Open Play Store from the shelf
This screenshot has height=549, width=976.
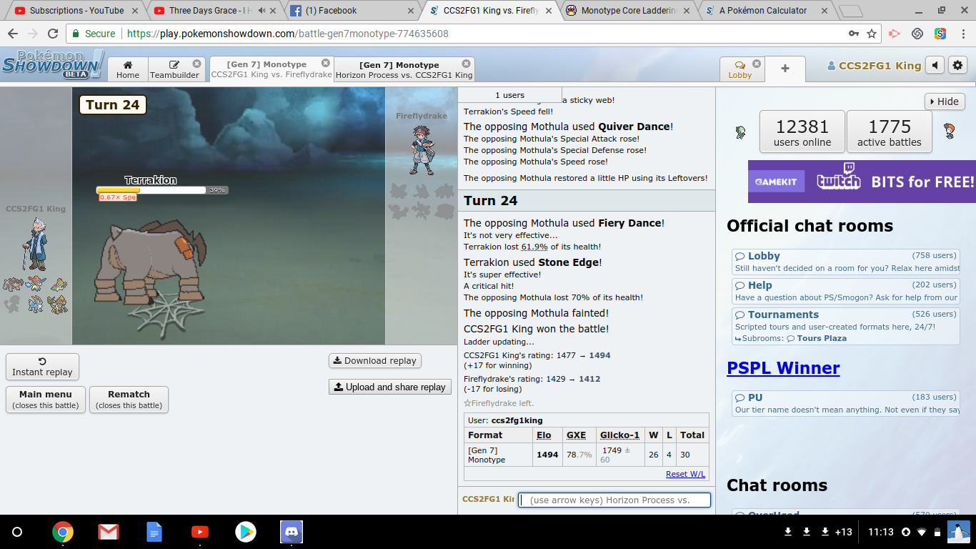pyautogui.click(x=246, y=532)
